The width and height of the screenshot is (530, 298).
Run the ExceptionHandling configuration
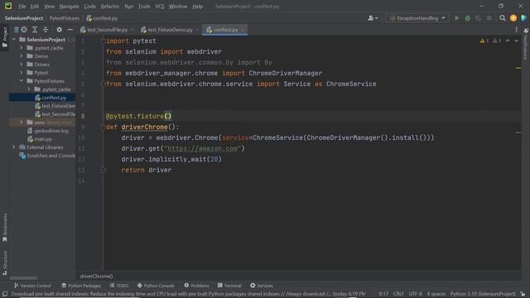[x=456, y=18]
